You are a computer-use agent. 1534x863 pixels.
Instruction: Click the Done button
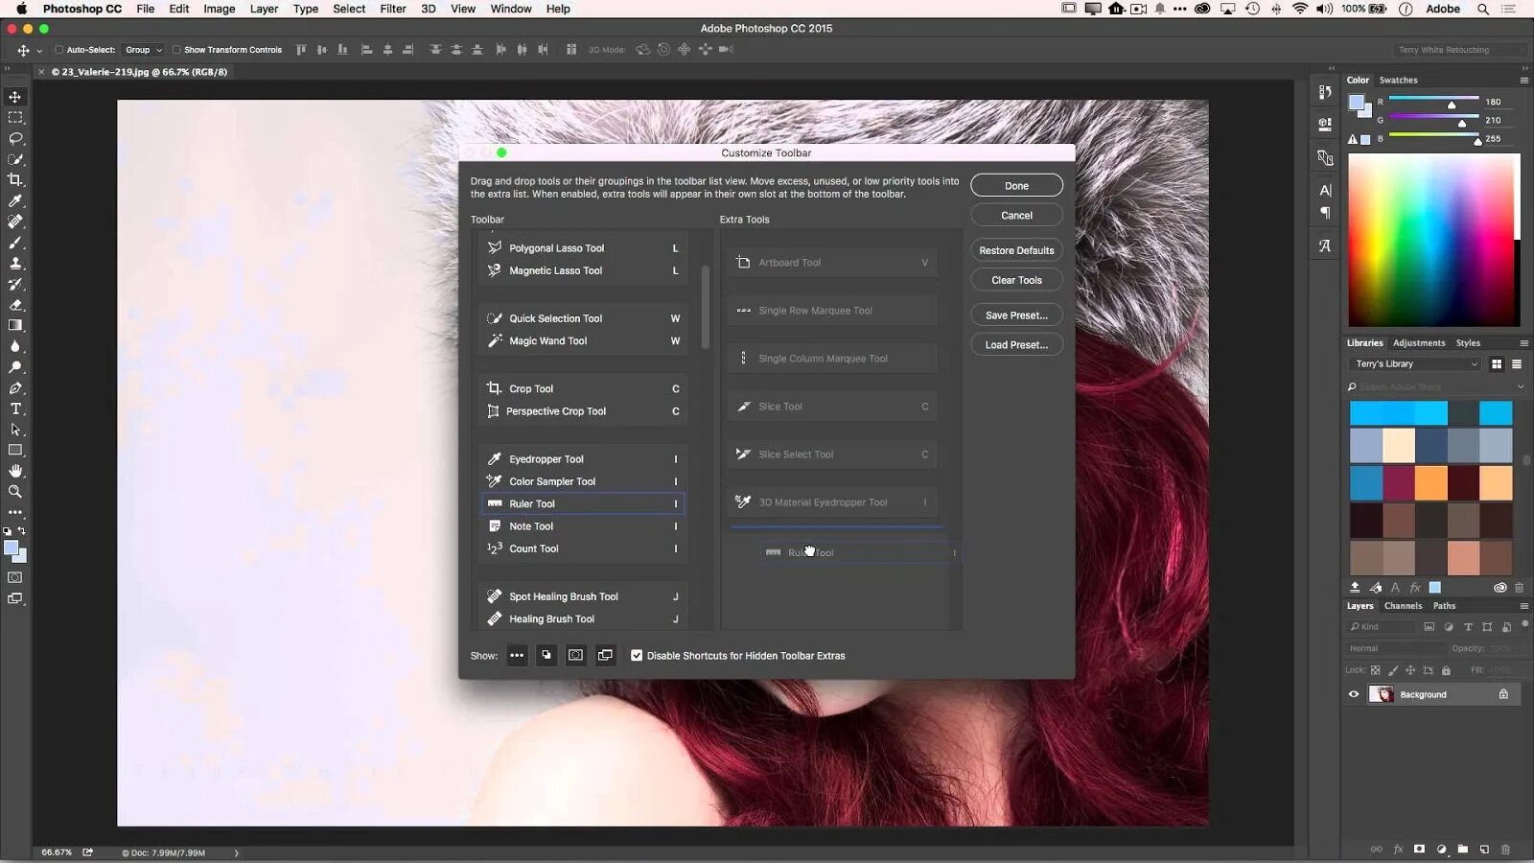click(1016, 185)
